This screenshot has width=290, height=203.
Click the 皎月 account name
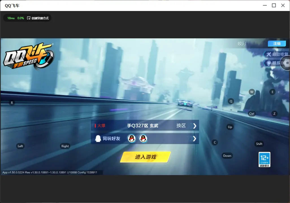point(242,43)
